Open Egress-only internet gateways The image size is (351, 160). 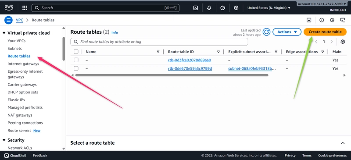click(25, 74)
